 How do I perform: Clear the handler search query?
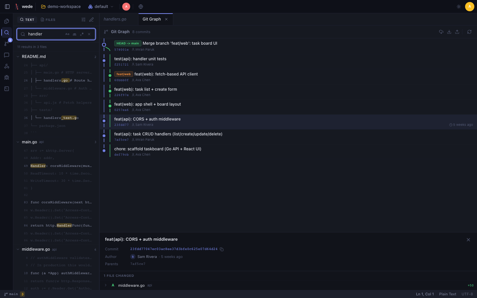pyautogui.click(x=89, y=34)
